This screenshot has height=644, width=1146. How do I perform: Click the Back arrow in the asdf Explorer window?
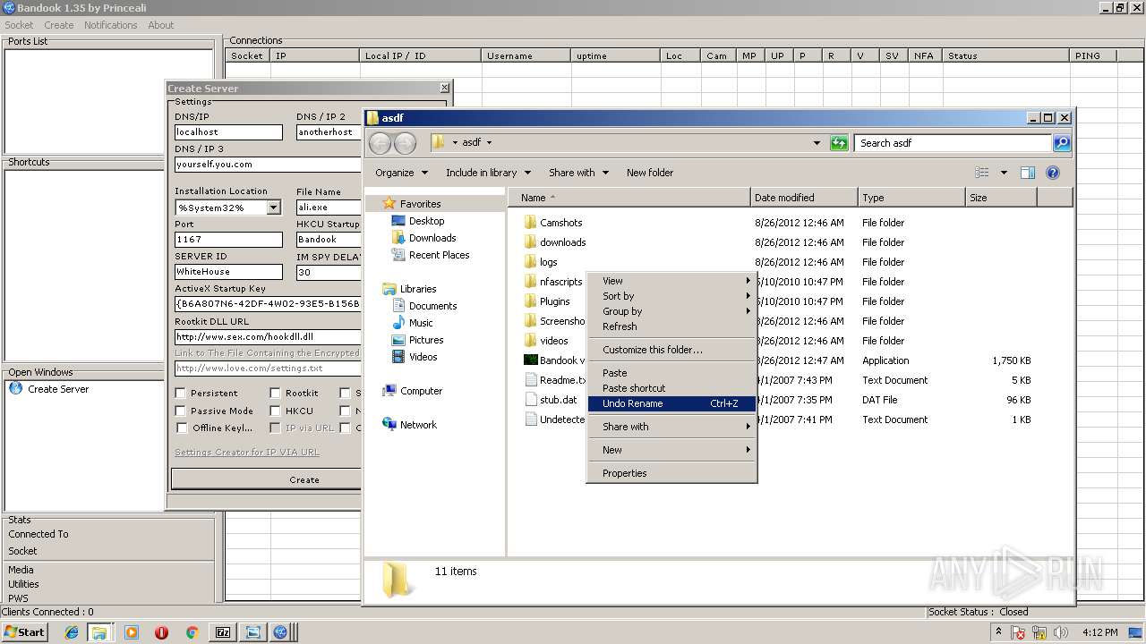tap(380, 143)
